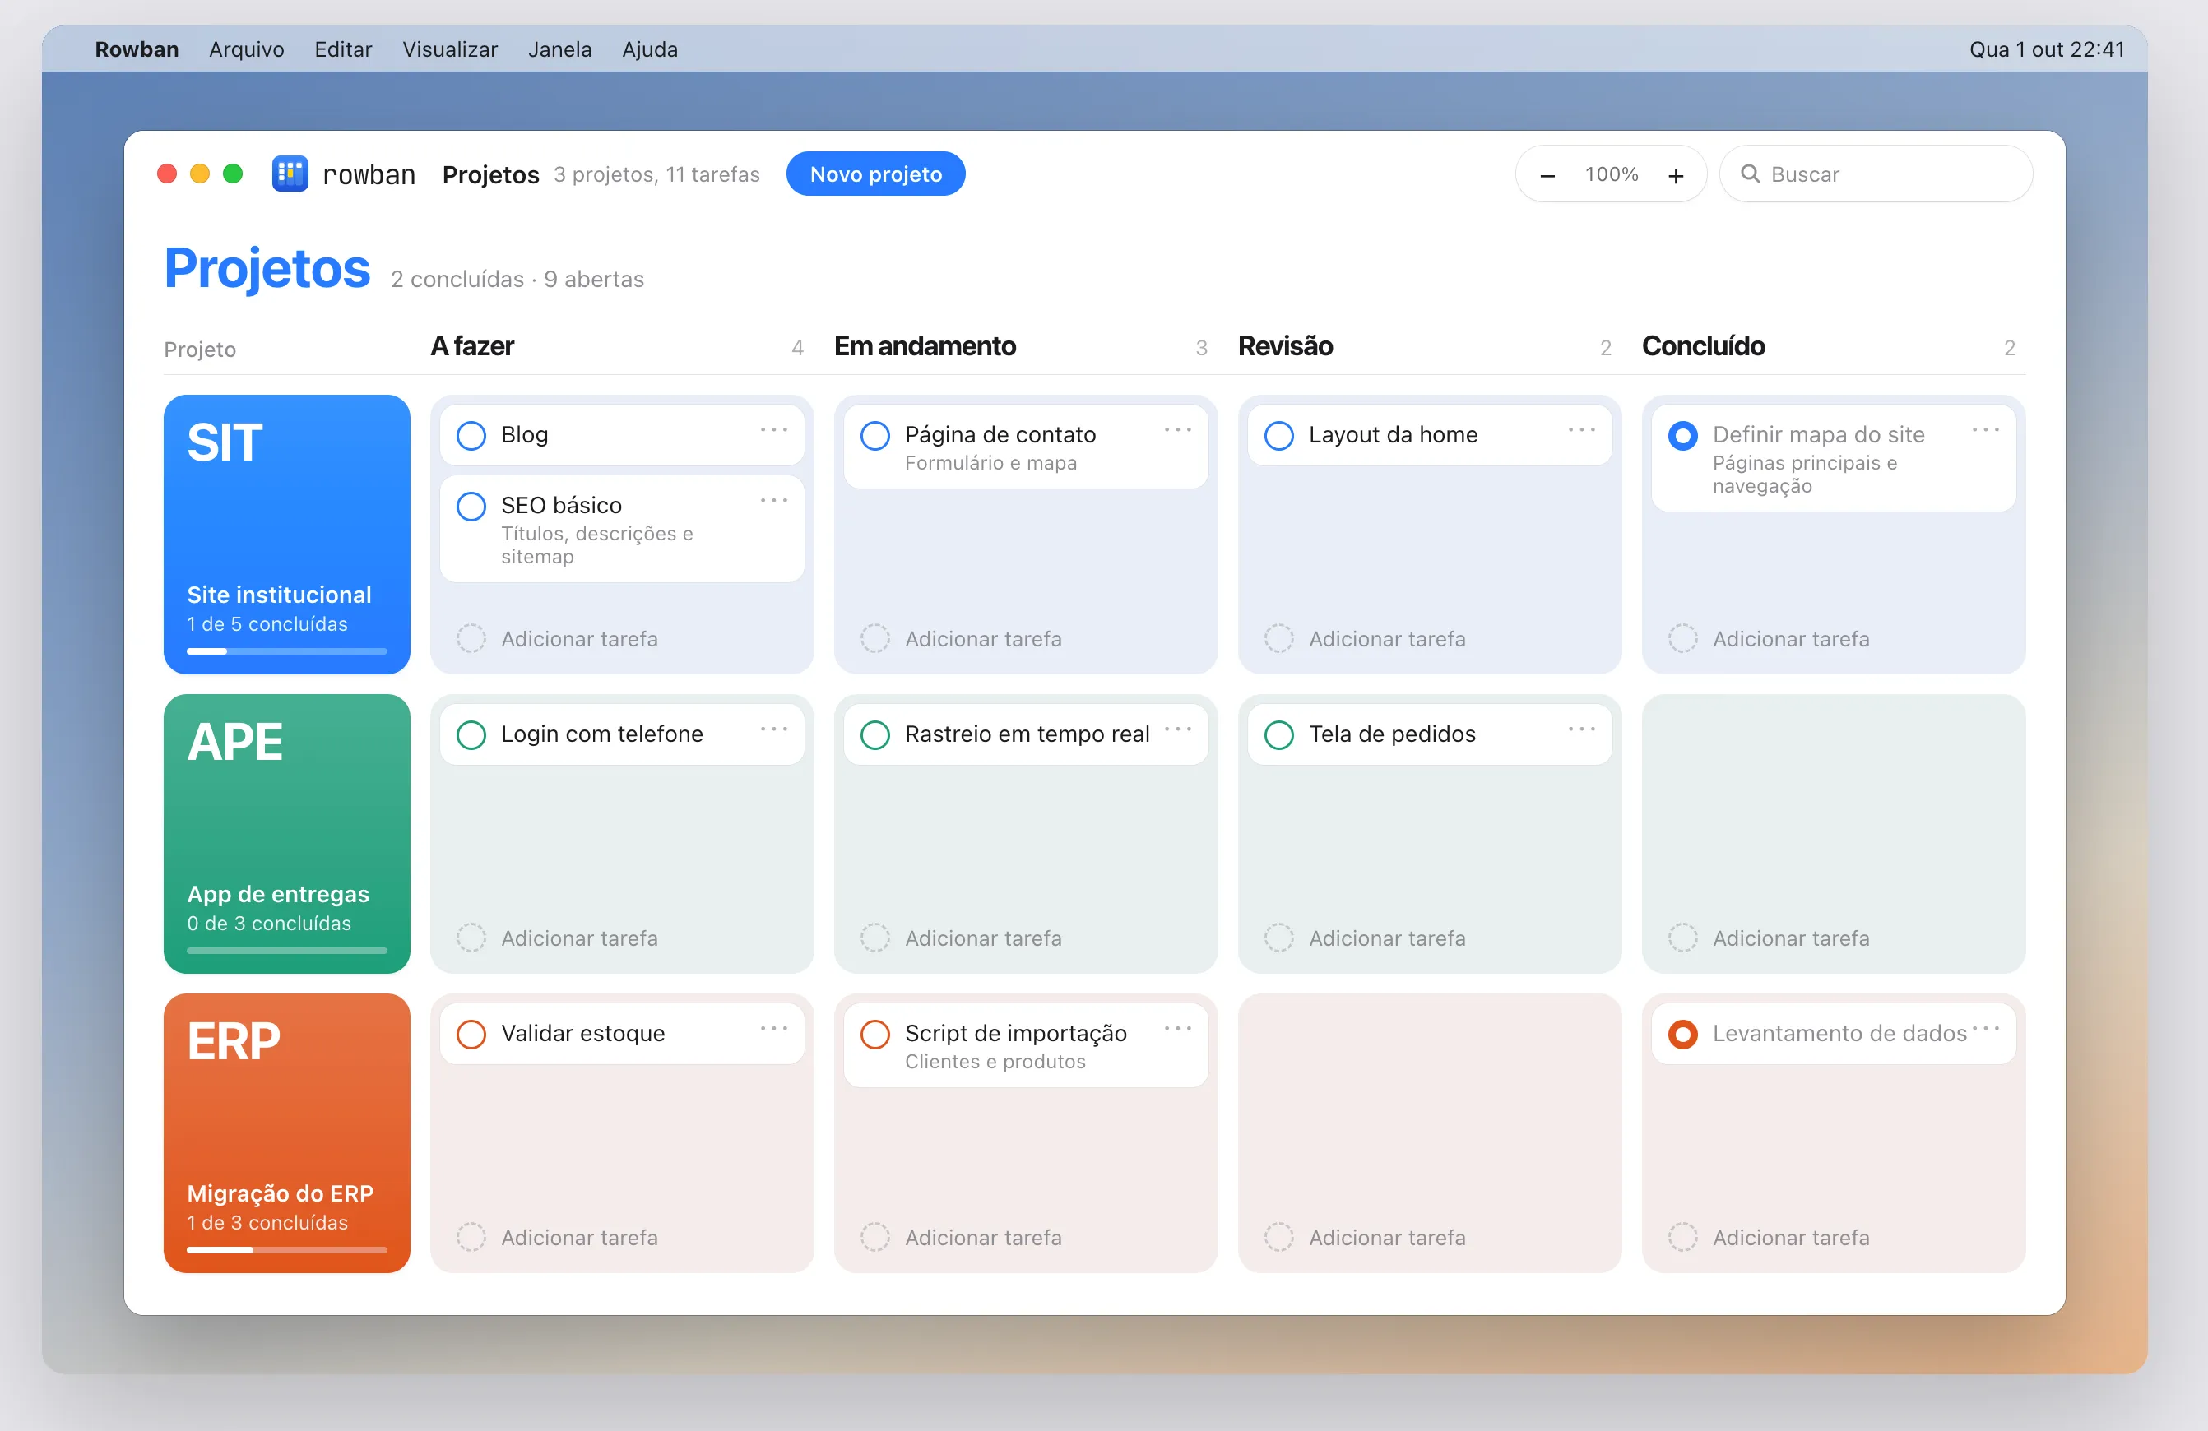Toggle Definir mapa do site completion circle
Screen dimensions: 2208x1431
click(x=1683, y=435)
